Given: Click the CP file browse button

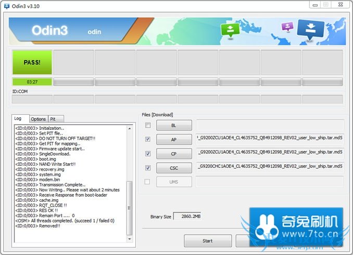Looking at the screenshot, I should 174,154.
